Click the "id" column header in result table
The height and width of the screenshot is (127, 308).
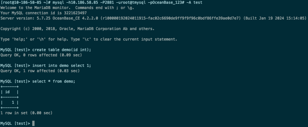pyautogui.click(x=7, y=92)
